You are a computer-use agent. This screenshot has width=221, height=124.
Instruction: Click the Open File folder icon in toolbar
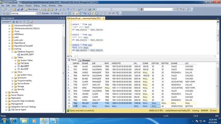[15, 9]
